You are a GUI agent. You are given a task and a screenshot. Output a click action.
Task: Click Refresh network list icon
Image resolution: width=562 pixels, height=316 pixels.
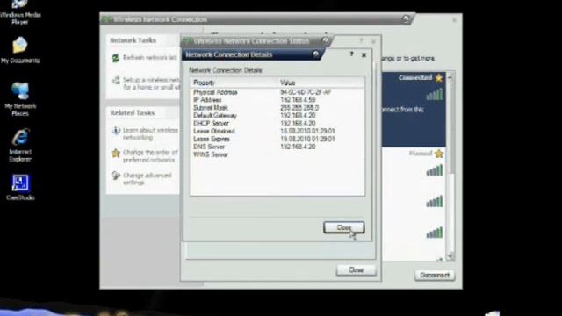tap(115, 58)
